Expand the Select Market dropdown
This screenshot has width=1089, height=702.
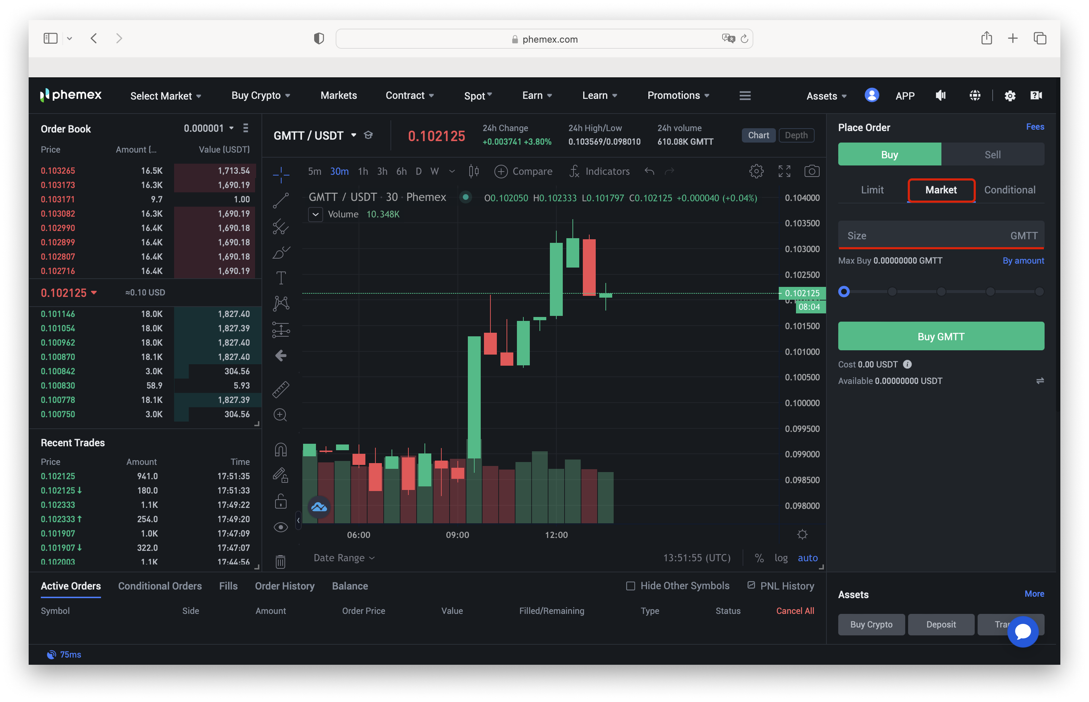point(166,96)
